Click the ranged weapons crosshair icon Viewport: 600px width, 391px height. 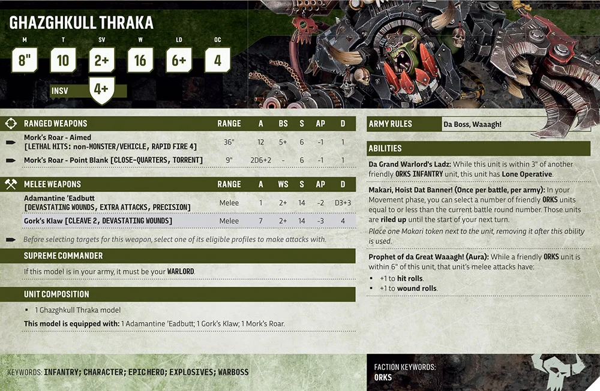pyautogui.click(x=11, y=124)
